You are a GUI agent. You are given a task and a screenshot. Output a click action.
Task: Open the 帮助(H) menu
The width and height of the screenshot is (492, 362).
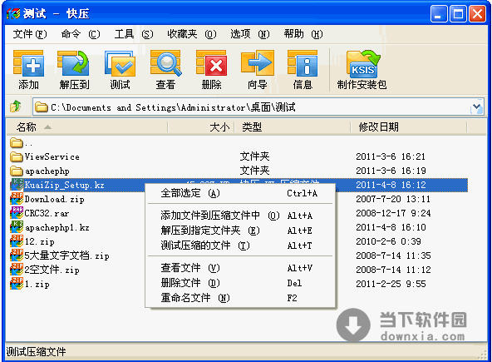303,34
